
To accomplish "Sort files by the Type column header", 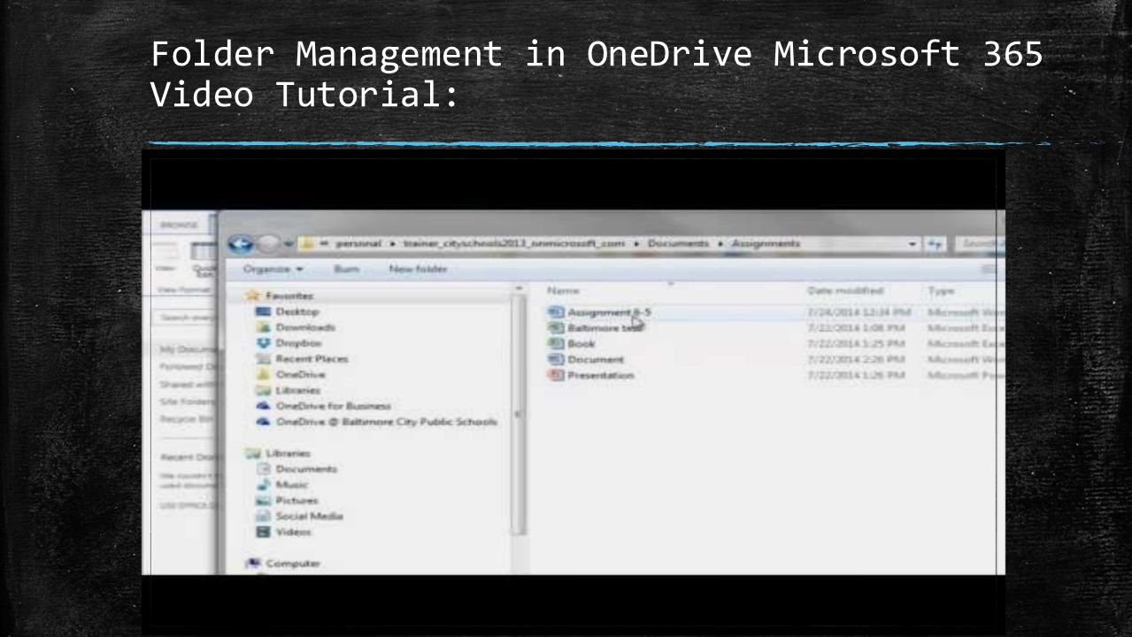I will pos(940,290).
